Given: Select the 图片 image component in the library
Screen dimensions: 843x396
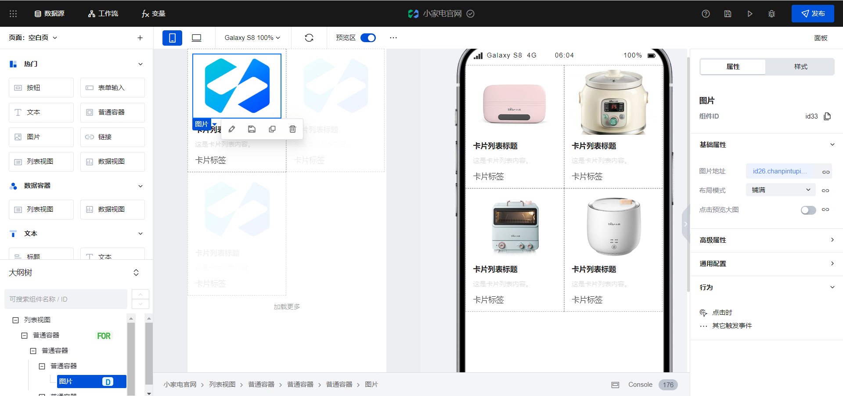Looking at the screenshot, I should point(41,137).
